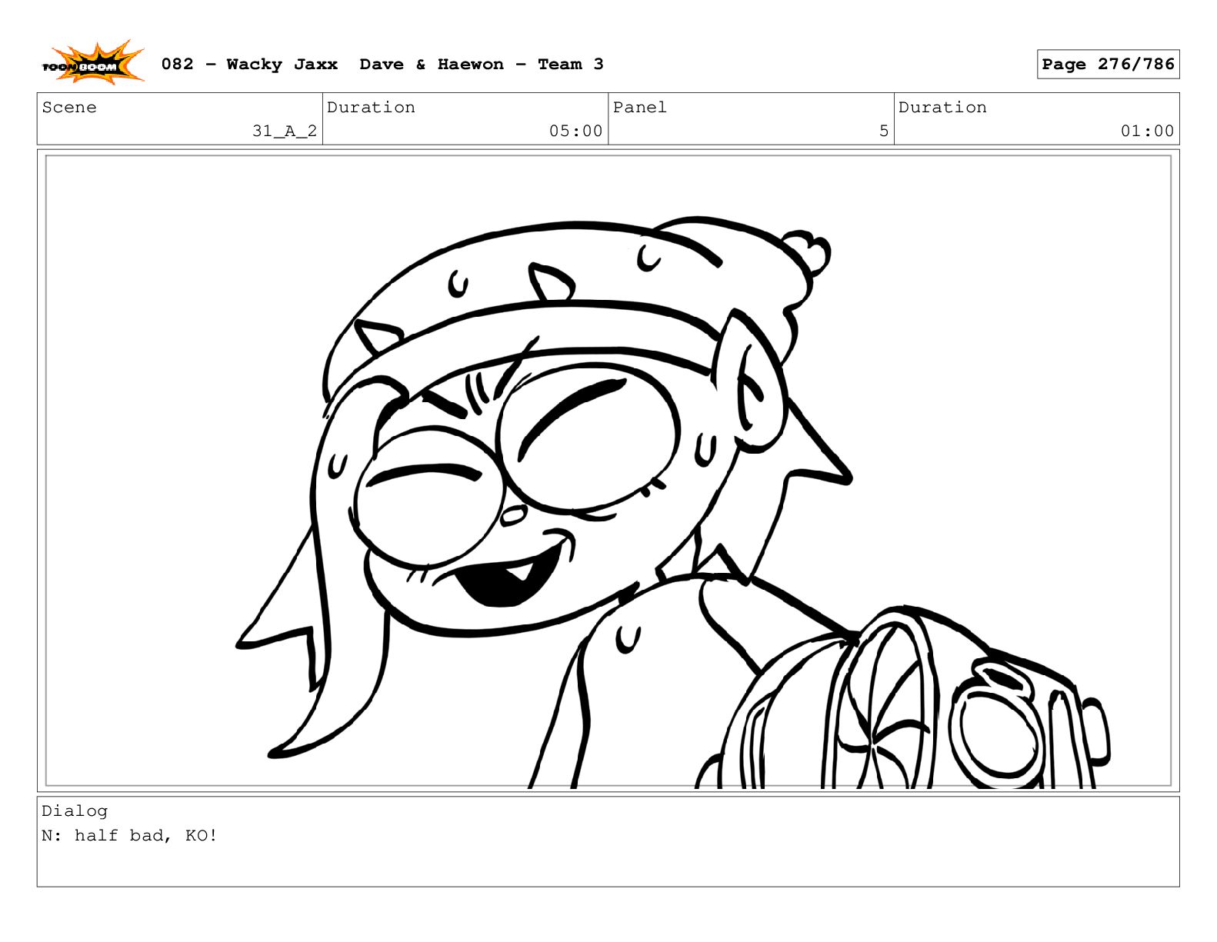Viewport: 1217px width, 942px height.
Task: Click the panel Duration label
Action: [x=942, y=108]
